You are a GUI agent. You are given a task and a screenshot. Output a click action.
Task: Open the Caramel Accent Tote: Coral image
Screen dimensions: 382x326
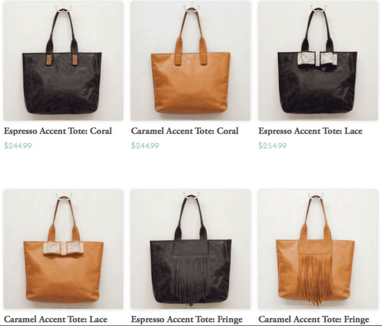[191, 61]
